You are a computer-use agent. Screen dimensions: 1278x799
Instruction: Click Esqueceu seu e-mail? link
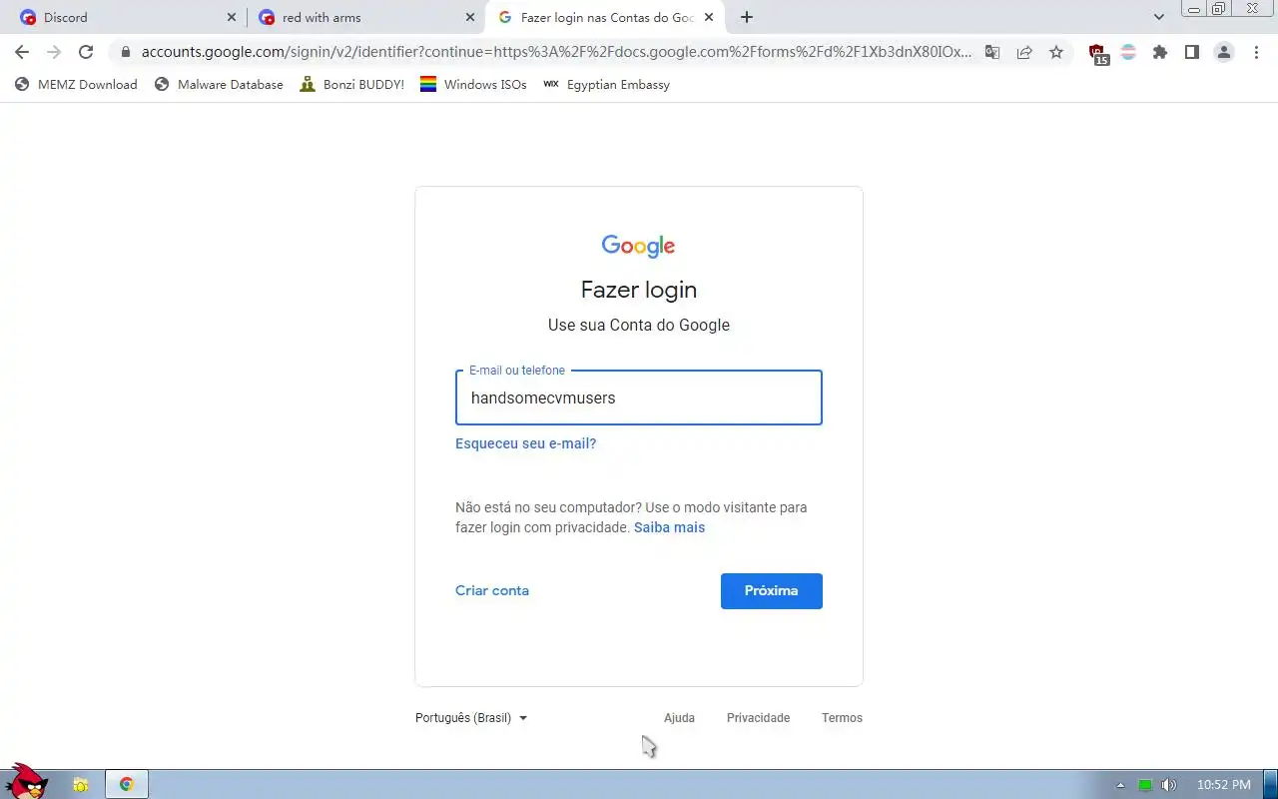525,443
